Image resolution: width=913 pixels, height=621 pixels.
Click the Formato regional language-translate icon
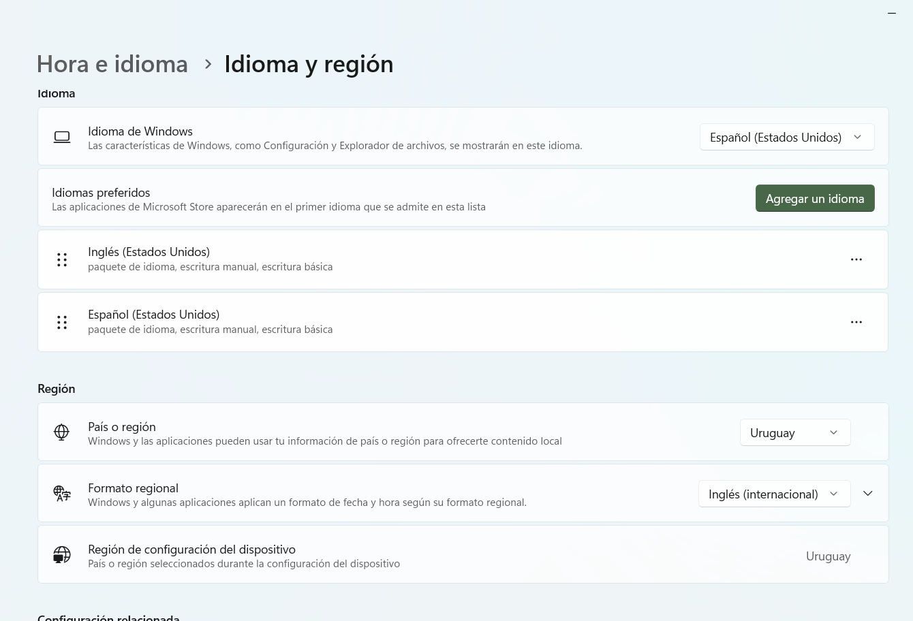click(62, 493)
